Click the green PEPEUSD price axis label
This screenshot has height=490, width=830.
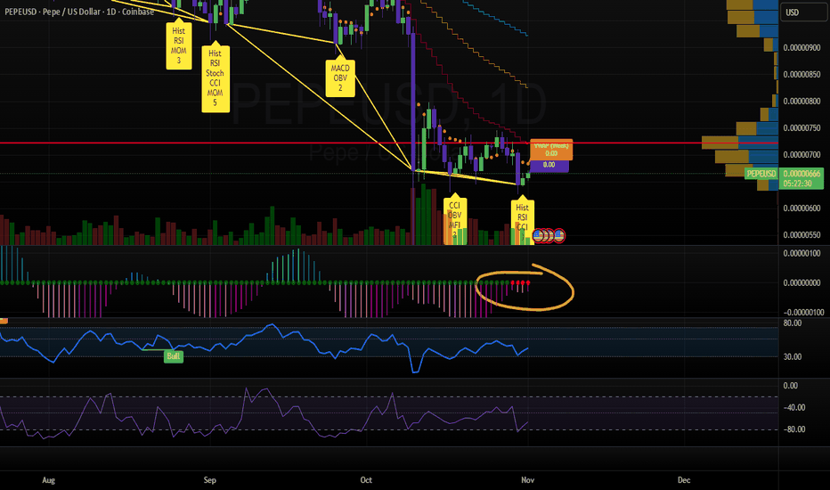761,173
